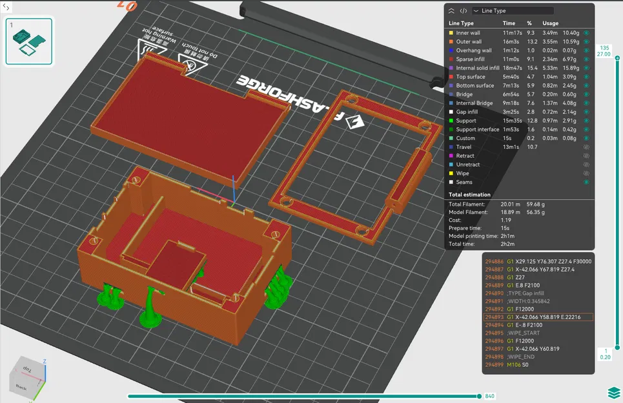Image resolution: width=623 pixels, height=403 pixels.
Task: Toggle Custom line visibility
Action: [x=586, y=138]
